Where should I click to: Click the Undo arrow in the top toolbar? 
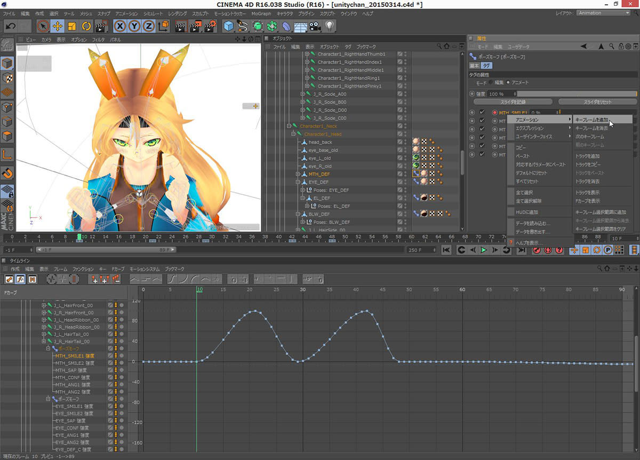10,26
